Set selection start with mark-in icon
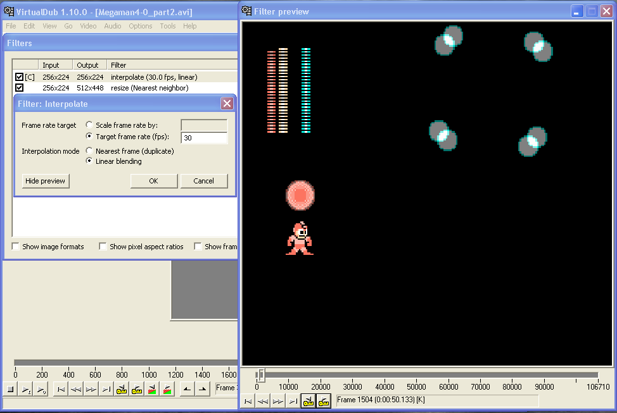 pyautogui.click(x=186, y=389)
